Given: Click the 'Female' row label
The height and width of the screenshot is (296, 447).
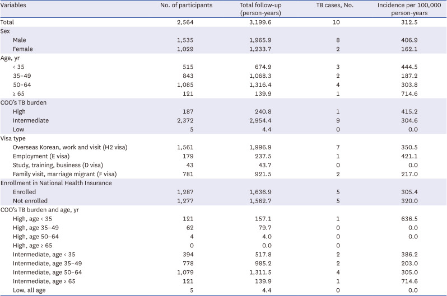Looking at the screenshot, I should [x=22, y=49].
